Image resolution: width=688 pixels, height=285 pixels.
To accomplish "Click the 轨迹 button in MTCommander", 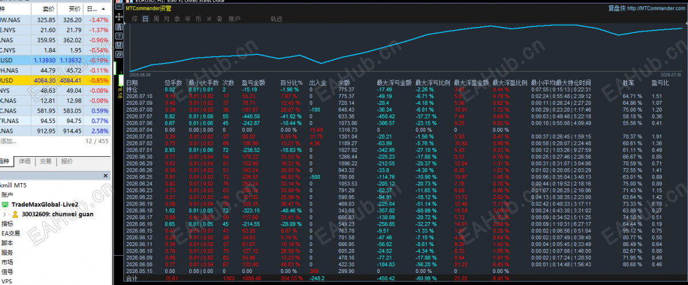I will [x=277, y=19].
